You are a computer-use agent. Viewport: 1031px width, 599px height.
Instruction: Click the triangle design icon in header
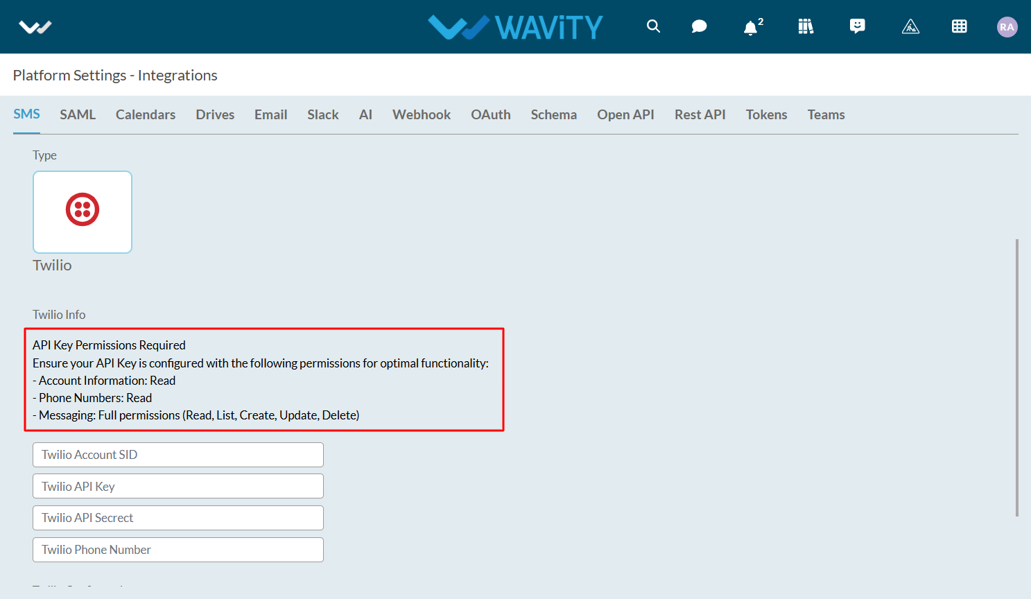[910, 26]
